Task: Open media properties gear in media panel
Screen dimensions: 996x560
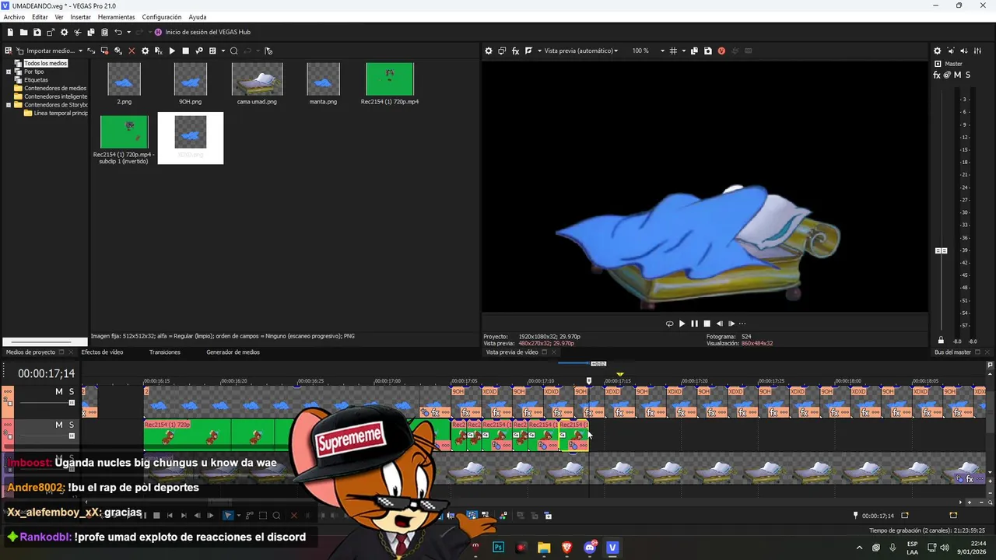Action: tap(145, 51)
